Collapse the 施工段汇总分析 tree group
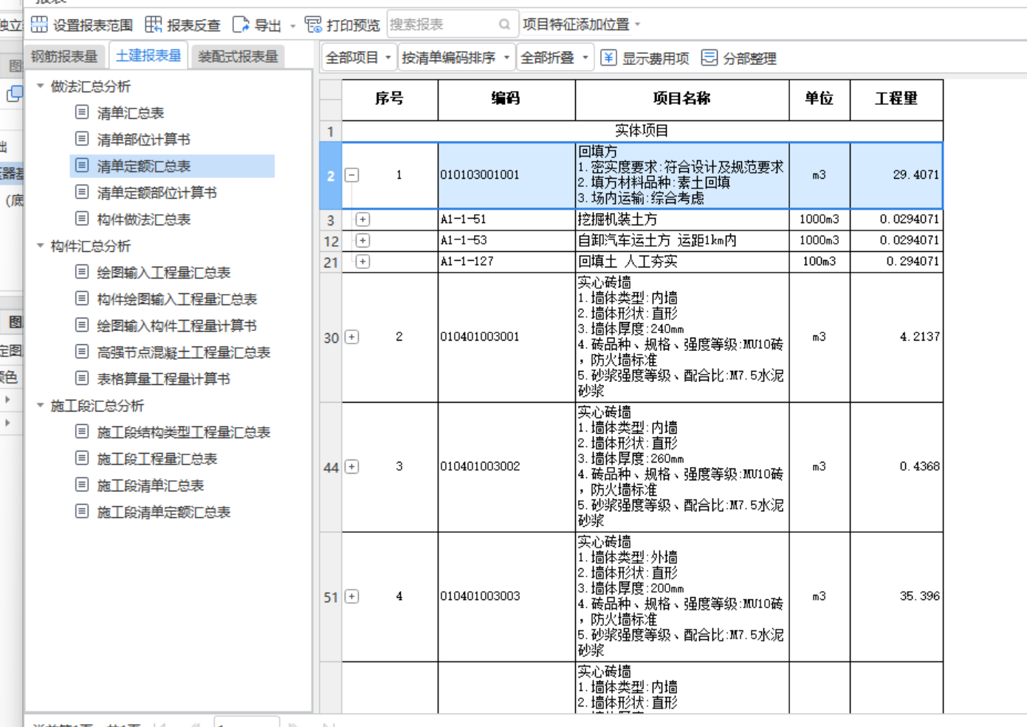The image size is (1027, 727). coord(40,405)
